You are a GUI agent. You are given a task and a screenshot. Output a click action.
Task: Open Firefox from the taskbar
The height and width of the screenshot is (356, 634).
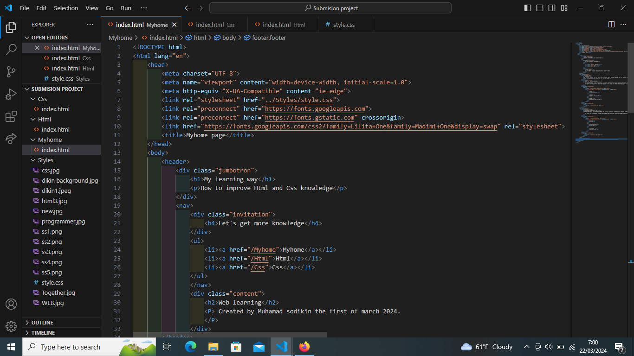(x=304, y=347)
